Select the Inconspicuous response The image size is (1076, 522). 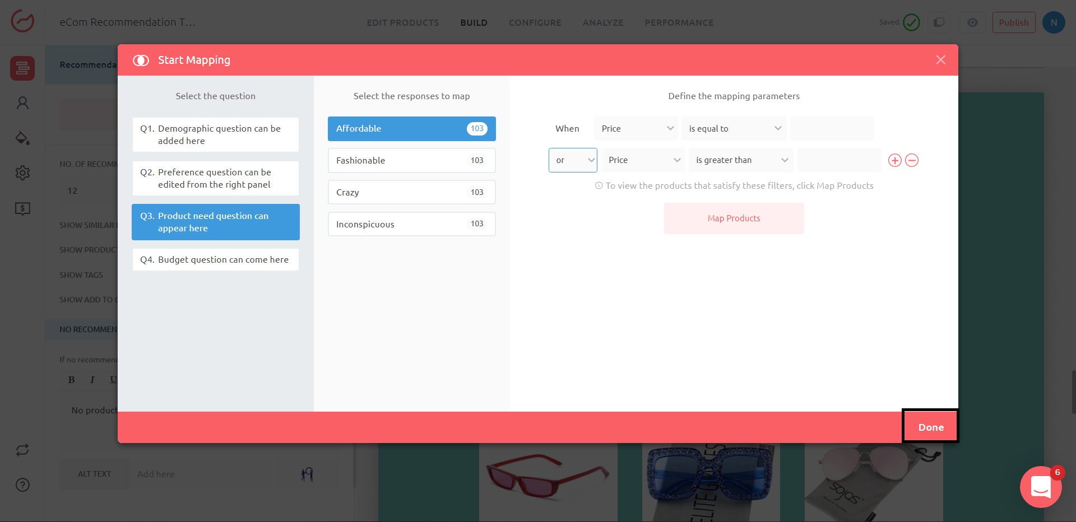pos(412,224)
